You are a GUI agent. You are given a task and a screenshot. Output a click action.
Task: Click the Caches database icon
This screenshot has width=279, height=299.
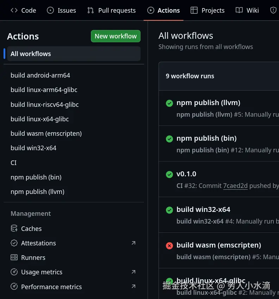14,228
